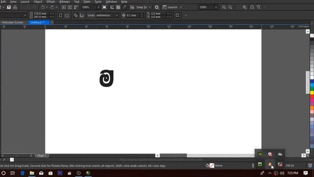Click the Zoom to page icon
Screen dimensions: 314x177
coord(252,7)
